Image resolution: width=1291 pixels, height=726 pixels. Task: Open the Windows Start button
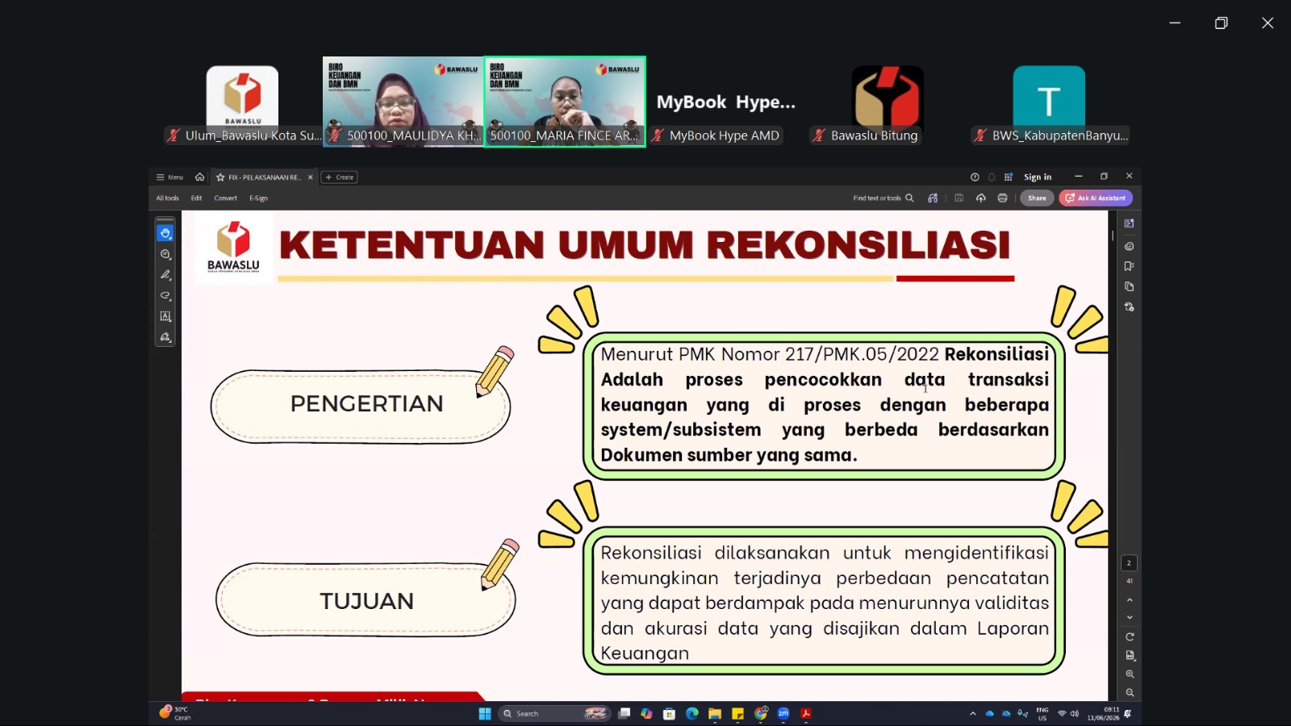[485, 714]
